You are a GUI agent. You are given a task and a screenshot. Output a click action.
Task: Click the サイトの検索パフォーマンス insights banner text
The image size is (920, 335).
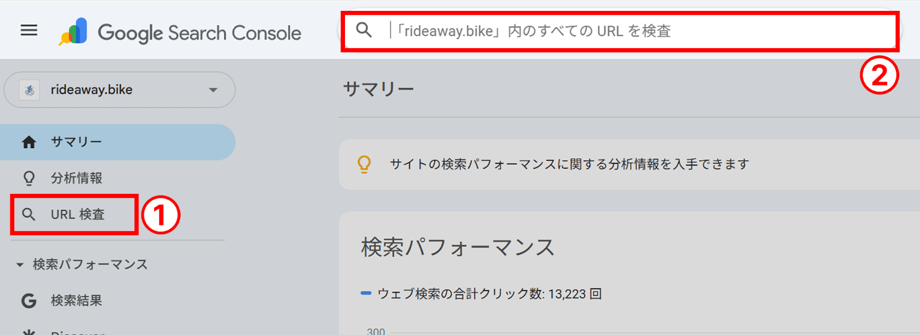[569, 165]
